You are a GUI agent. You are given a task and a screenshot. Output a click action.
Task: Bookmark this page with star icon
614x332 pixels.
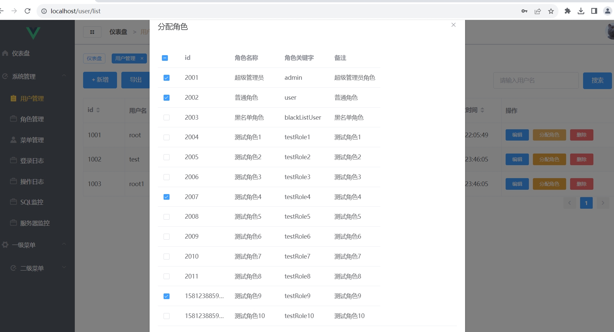[x=551, y=11]
